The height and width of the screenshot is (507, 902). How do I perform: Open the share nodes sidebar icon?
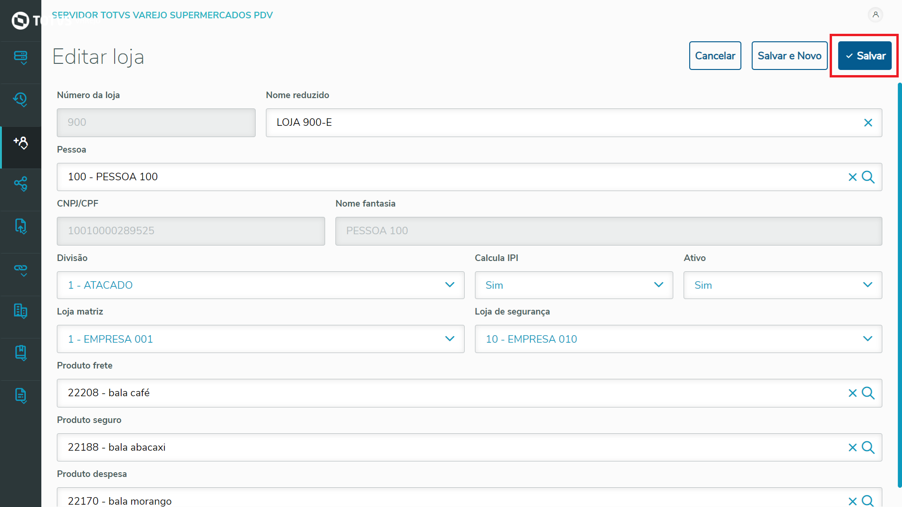(x=21, y=184)
